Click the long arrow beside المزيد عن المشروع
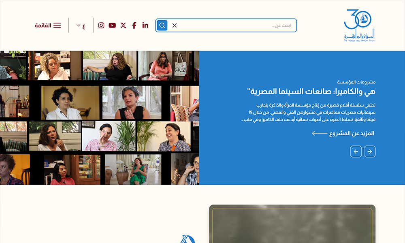The height and width of the screenshot is (243, 405). pos(320,133)
